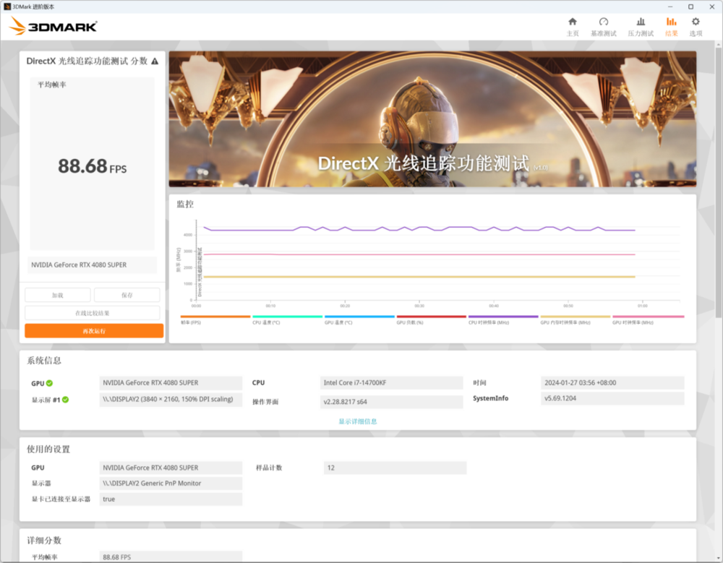Click the SystemInfo v5.69.1204 value

pos(612,398)
